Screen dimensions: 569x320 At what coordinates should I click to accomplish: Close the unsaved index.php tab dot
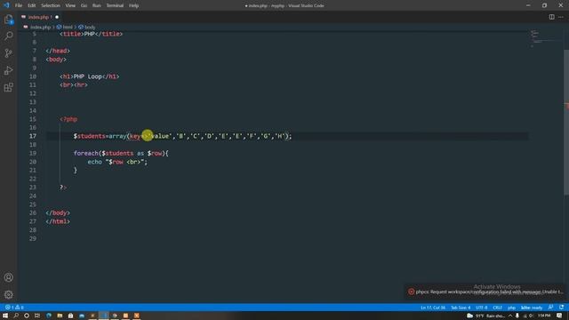coord(57,17)
